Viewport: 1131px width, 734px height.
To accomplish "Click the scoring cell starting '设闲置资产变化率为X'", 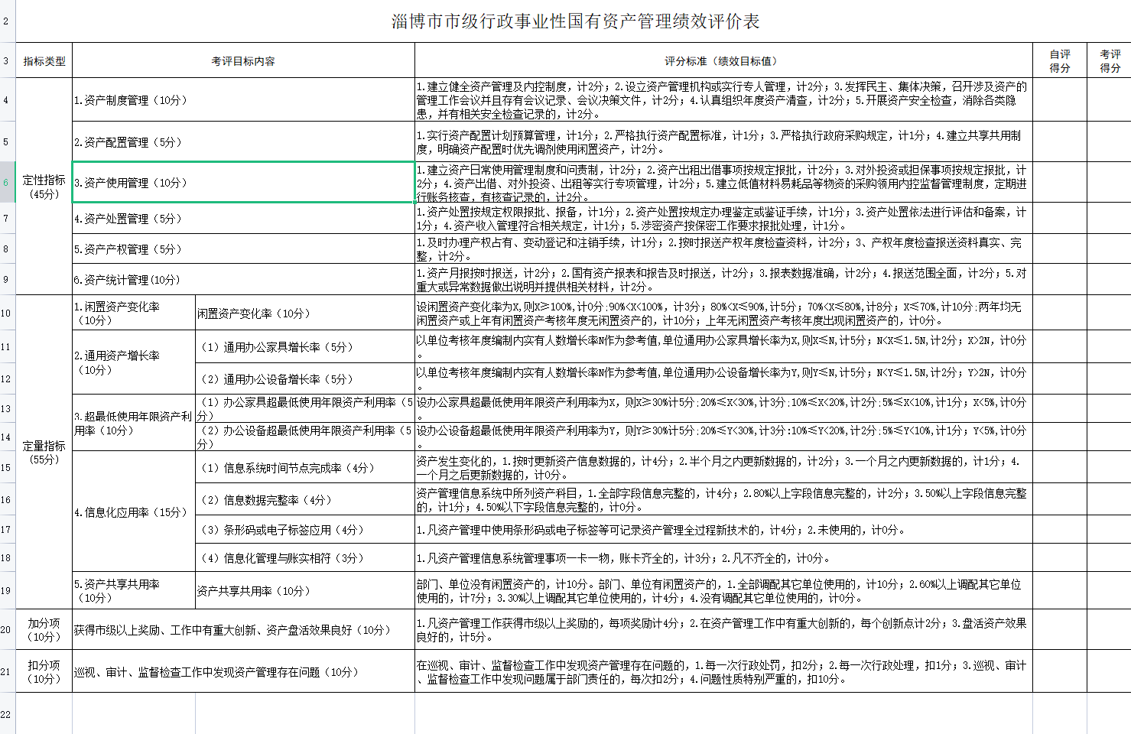I will tap(723, 313).
